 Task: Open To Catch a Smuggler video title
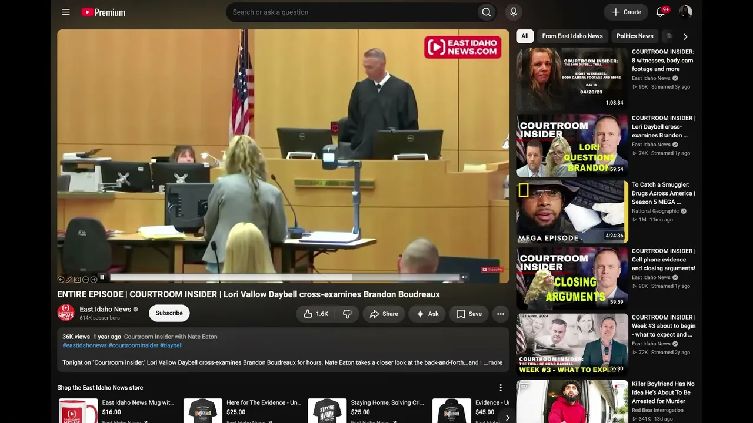pyautogui.click(x=664, y=193)
